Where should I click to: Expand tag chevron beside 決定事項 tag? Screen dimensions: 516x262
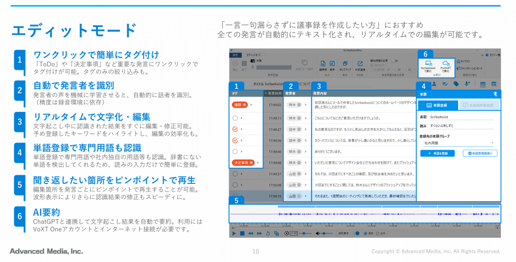coord(258,163)
